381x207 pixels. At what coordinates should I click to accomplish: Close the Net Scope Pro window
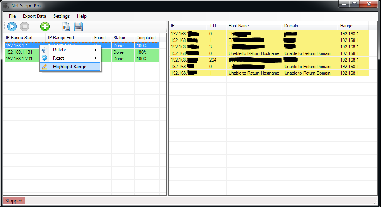tap(369, 4)
